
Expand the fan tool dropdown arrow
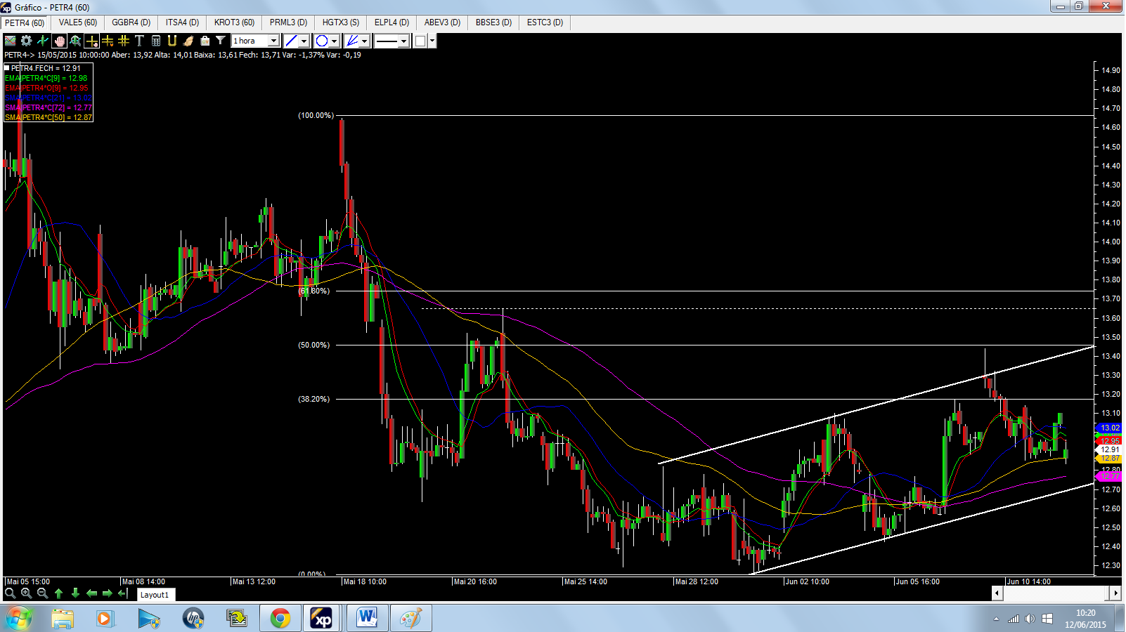[x=365, y=41]
